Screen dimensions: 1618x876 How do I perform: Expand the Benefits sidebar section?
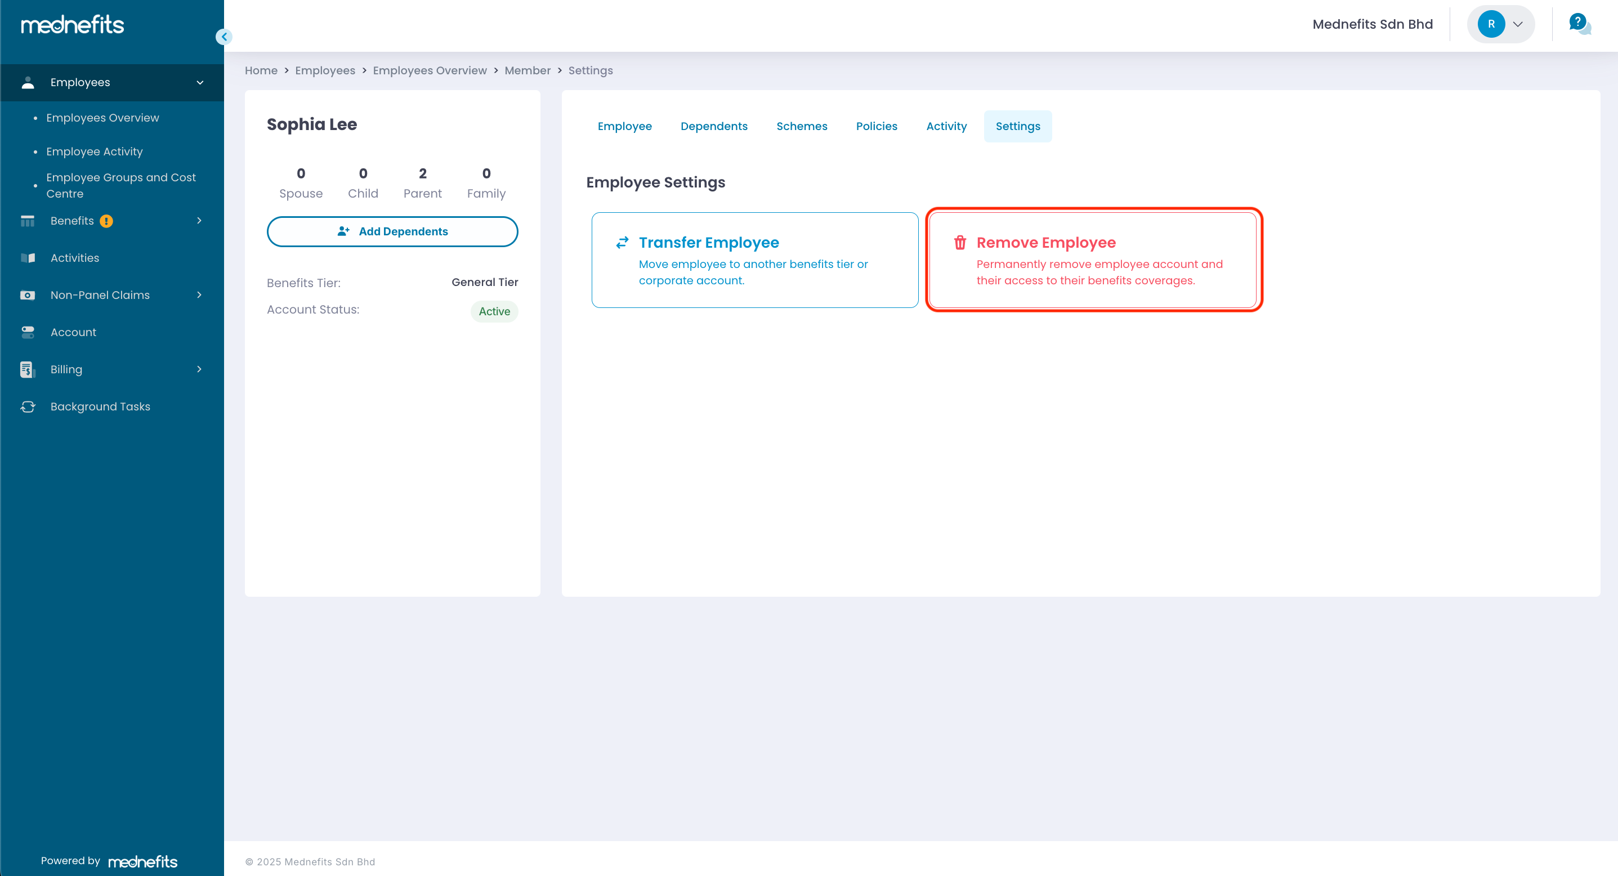[x=199, y=221]
